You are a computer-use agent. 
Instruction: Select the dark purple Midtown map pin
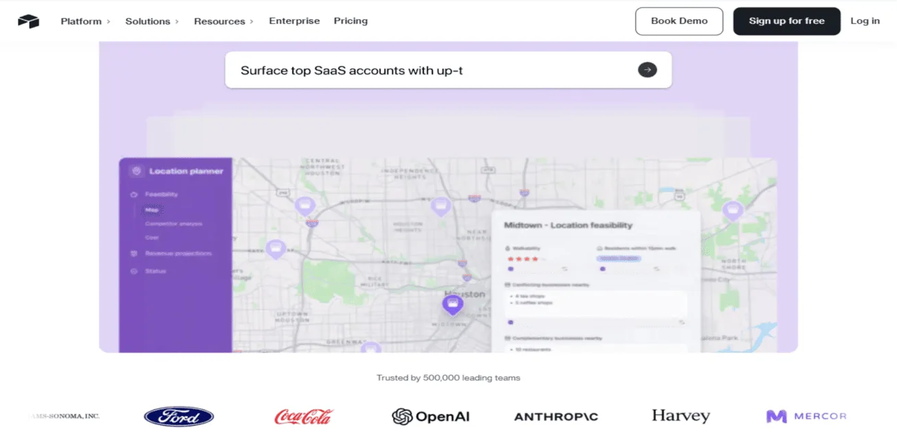pos(452,304)
